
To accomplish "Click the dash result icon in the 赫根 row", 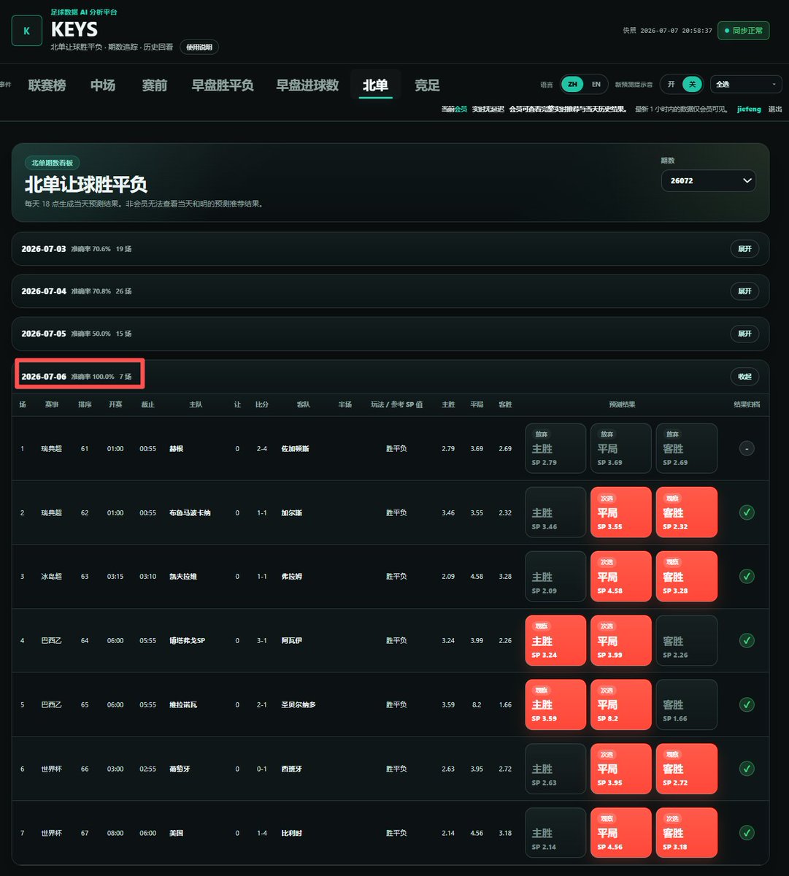I will point(746,448).
